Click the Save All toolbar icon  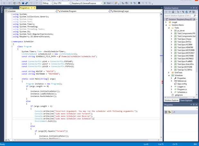pyautogui.click(x=27, y=3)
